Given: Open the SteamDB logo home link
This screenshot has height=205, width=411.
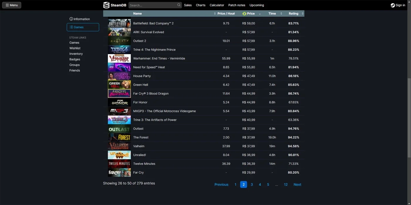Looking at the screenshot, I should click(114, 5).
